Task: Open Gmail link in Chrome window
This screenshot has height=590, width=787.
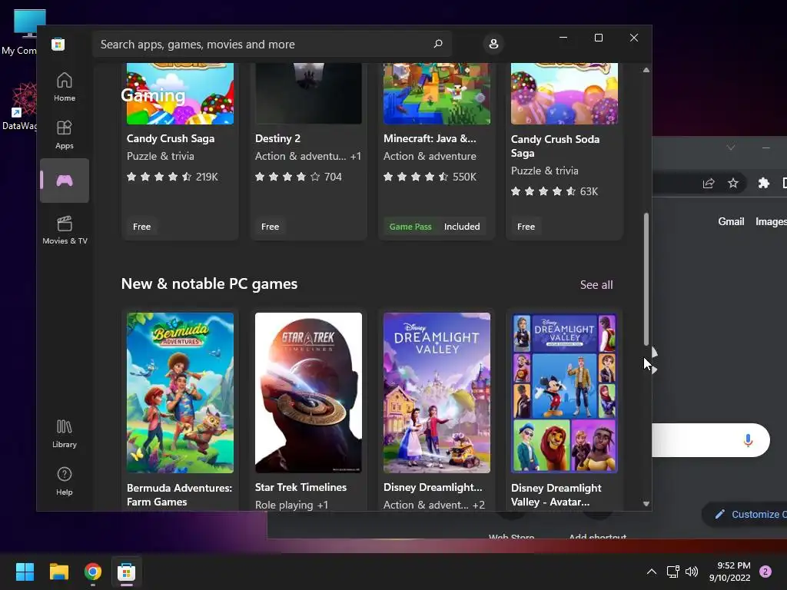Action: [731, 221]
